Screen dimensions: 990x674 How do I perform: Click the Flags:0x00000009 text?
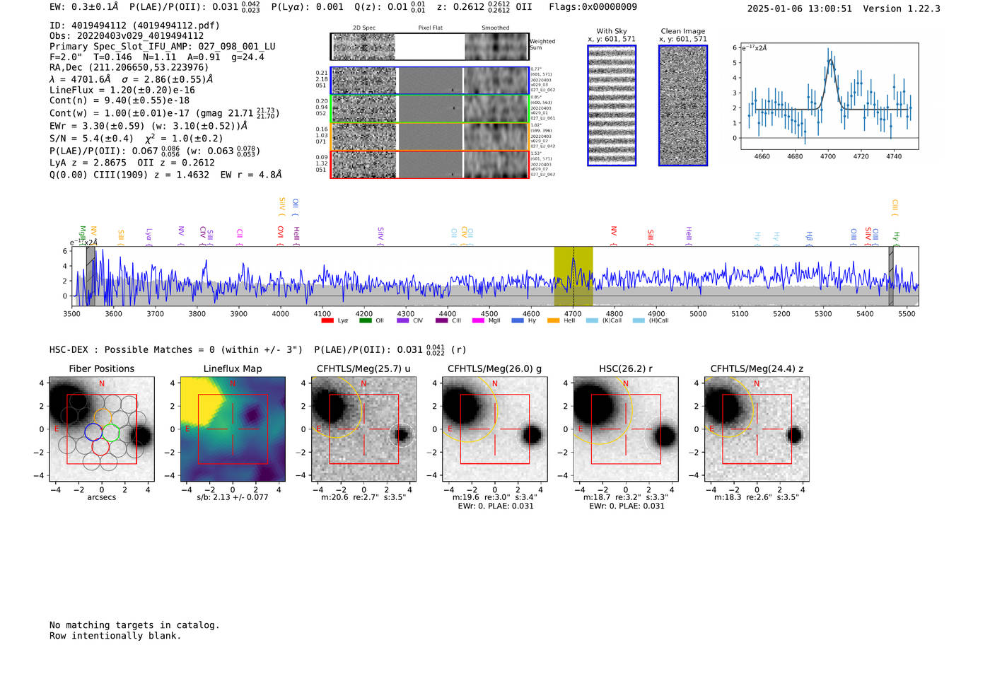point(593,7)
